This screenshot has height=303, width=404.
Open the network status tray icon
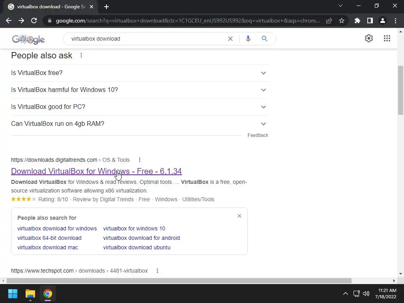click(x=356, y=294)
